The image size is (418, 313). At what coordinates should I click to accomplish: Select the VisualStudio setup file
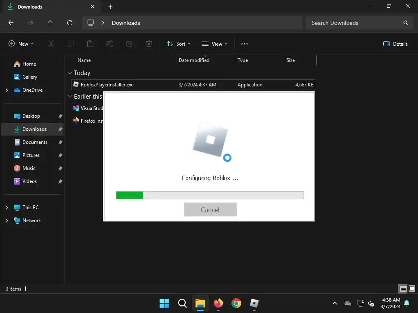[88, 108]
